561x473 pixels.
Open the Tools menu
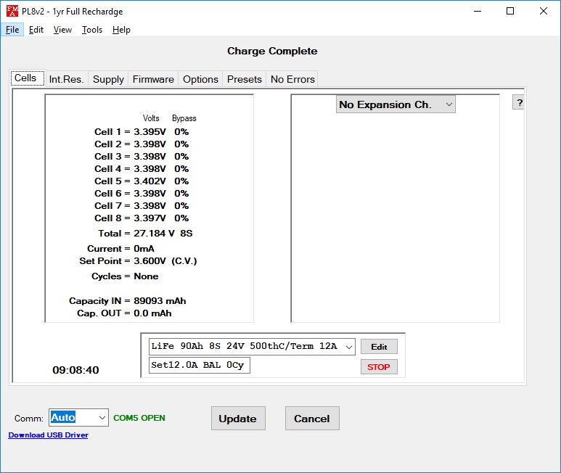92,30
